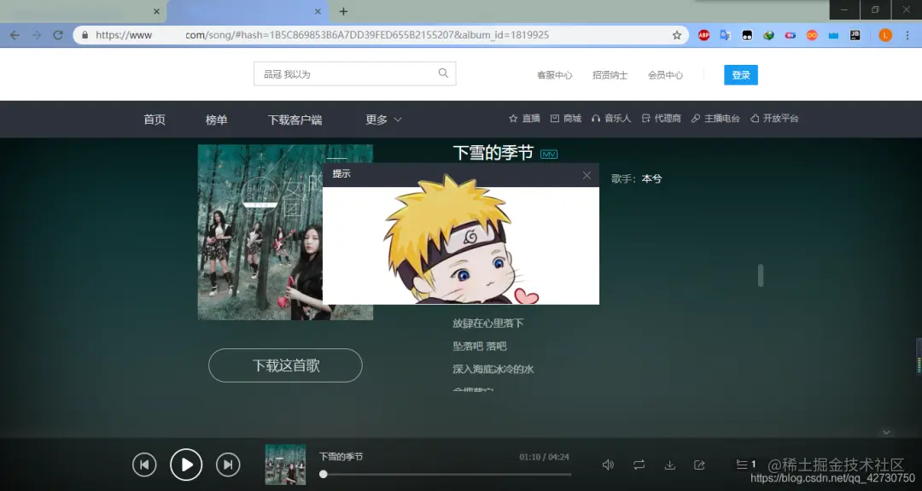Click 下载这首歌 button

tap(285, 365)
